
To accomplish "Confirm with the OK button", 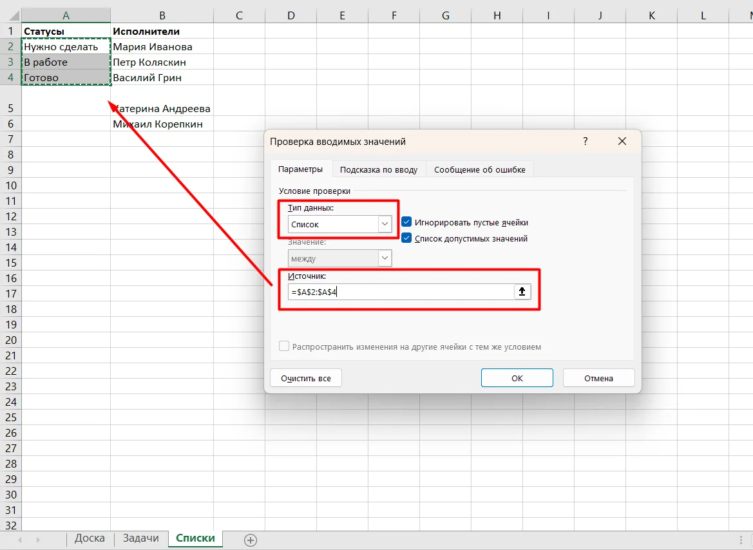I will coord(517,378).
